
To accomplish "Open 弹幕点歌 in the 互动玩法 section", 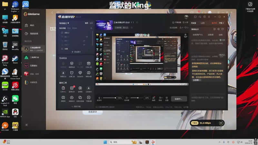I will pyautogui.click(x=88, y=74).
